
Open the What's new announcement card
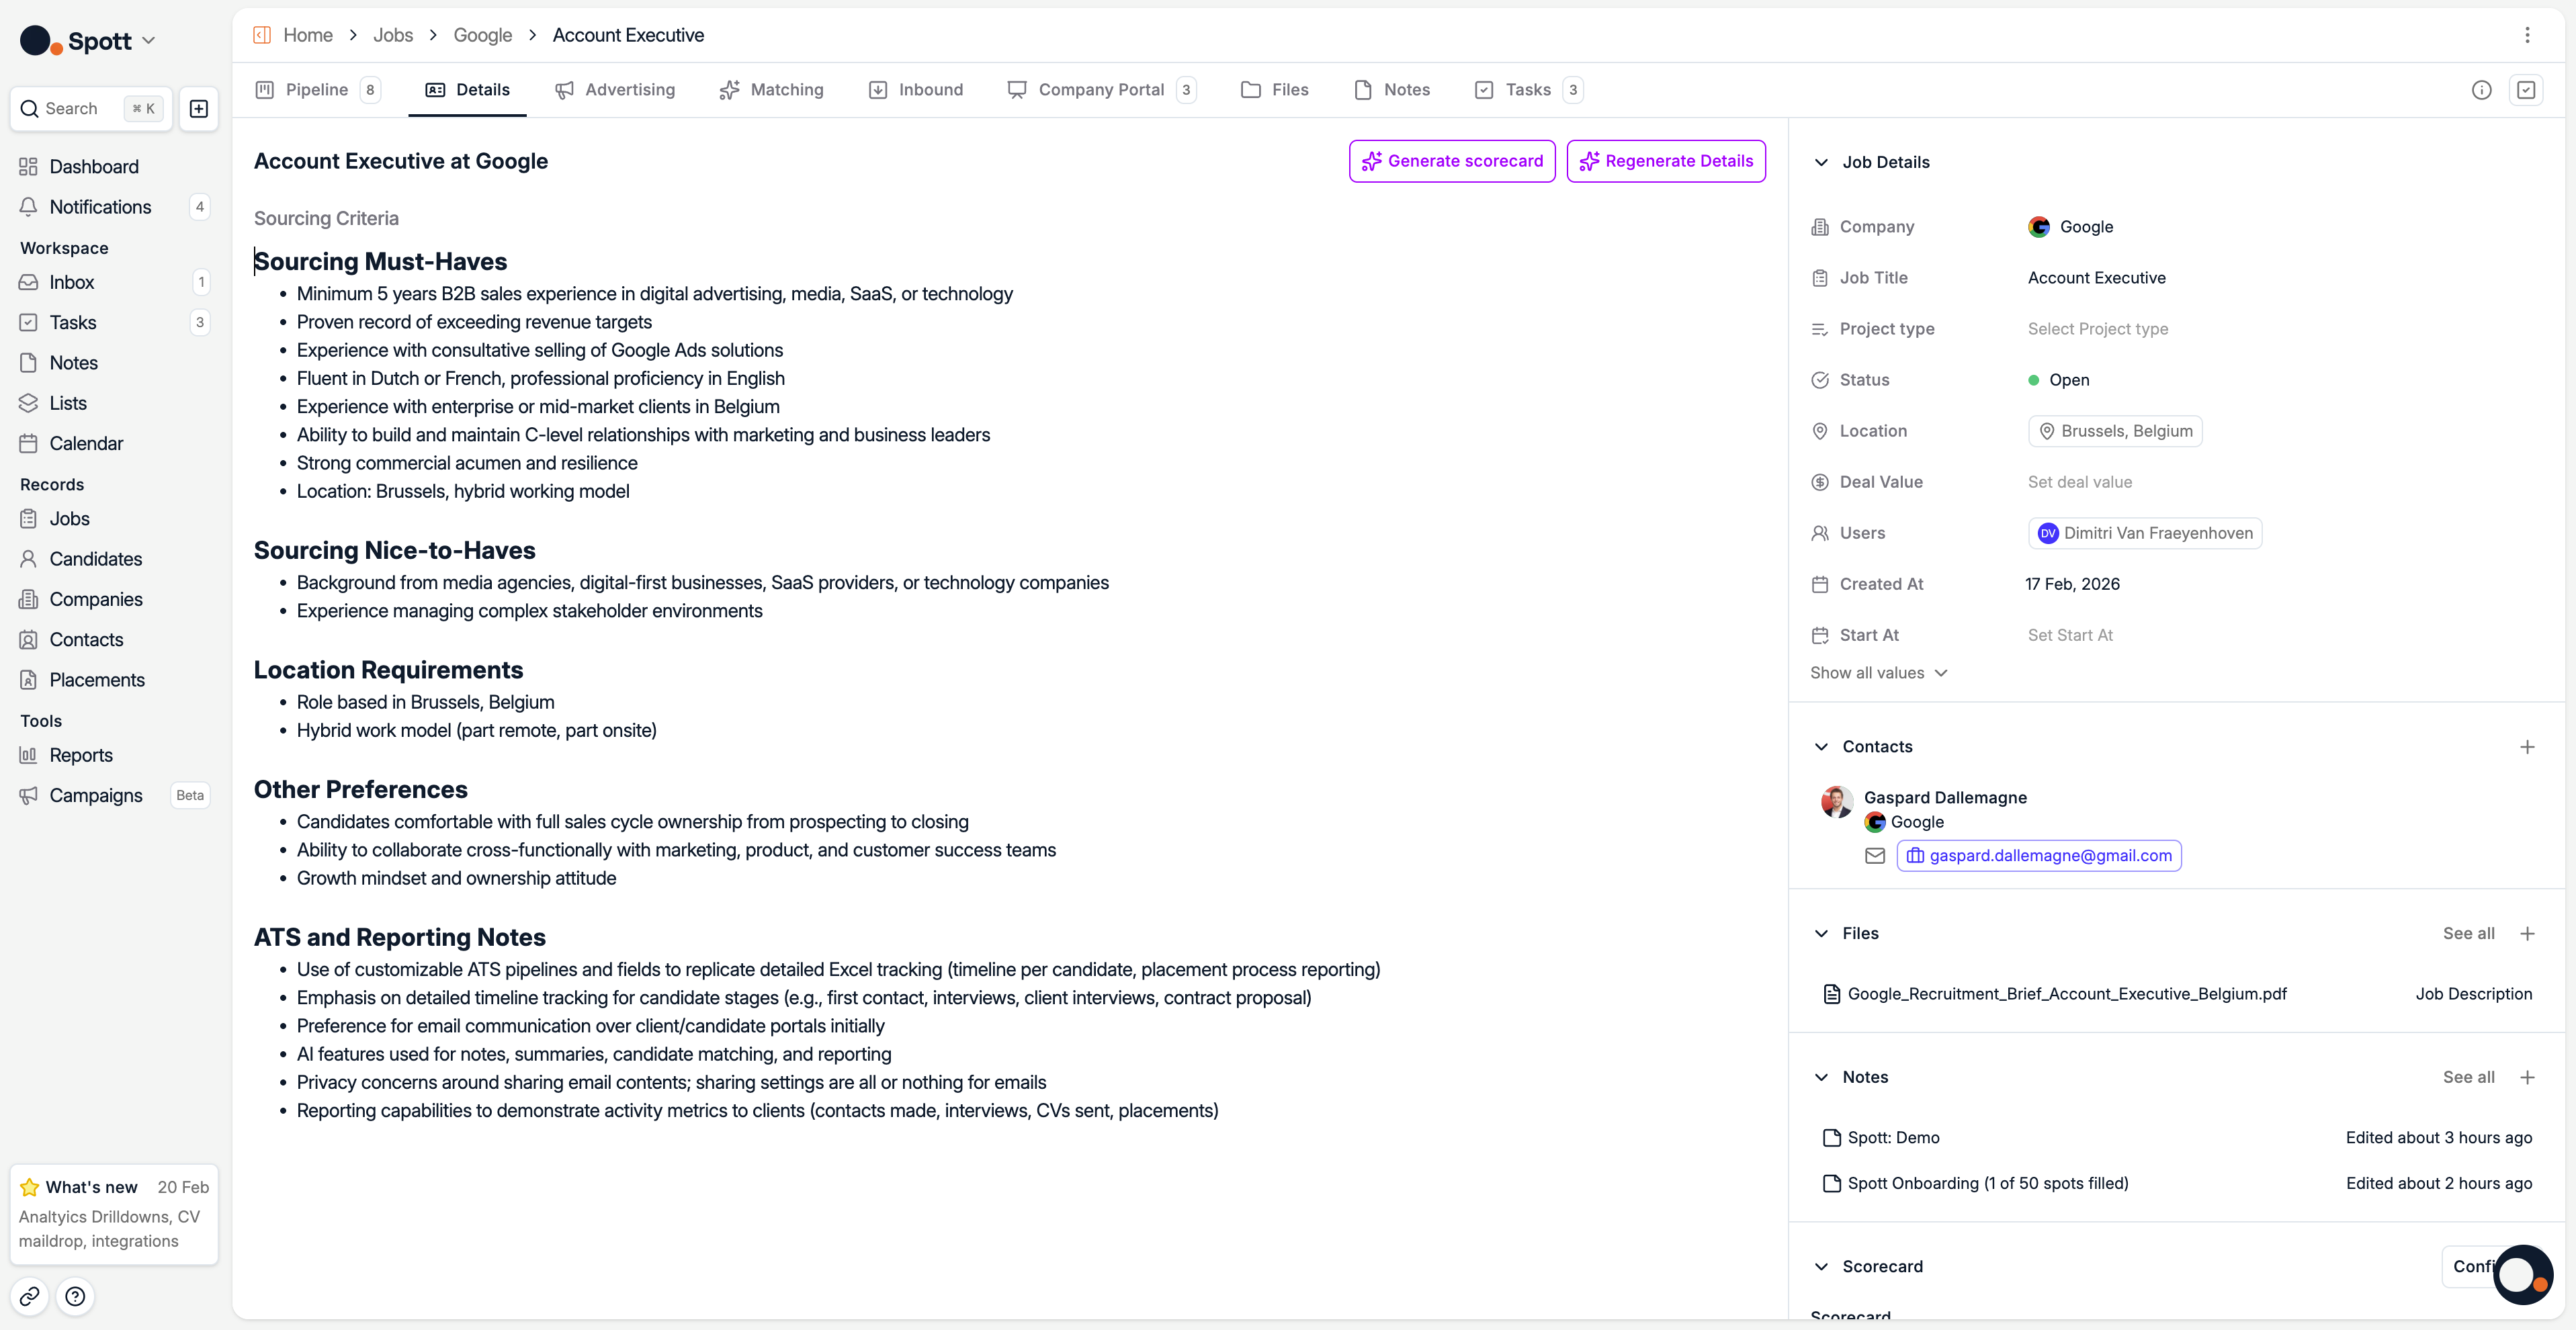114,1214
